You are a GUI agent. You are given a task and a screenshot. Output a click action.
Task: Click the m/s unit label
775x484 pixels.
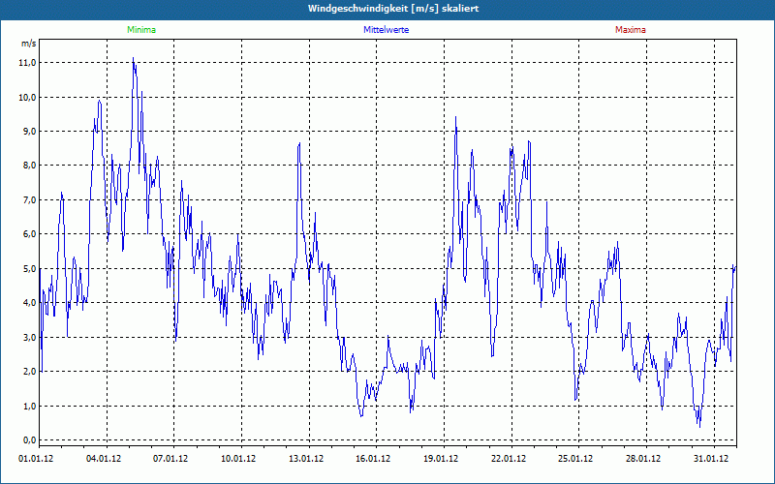tap(28, 43)
